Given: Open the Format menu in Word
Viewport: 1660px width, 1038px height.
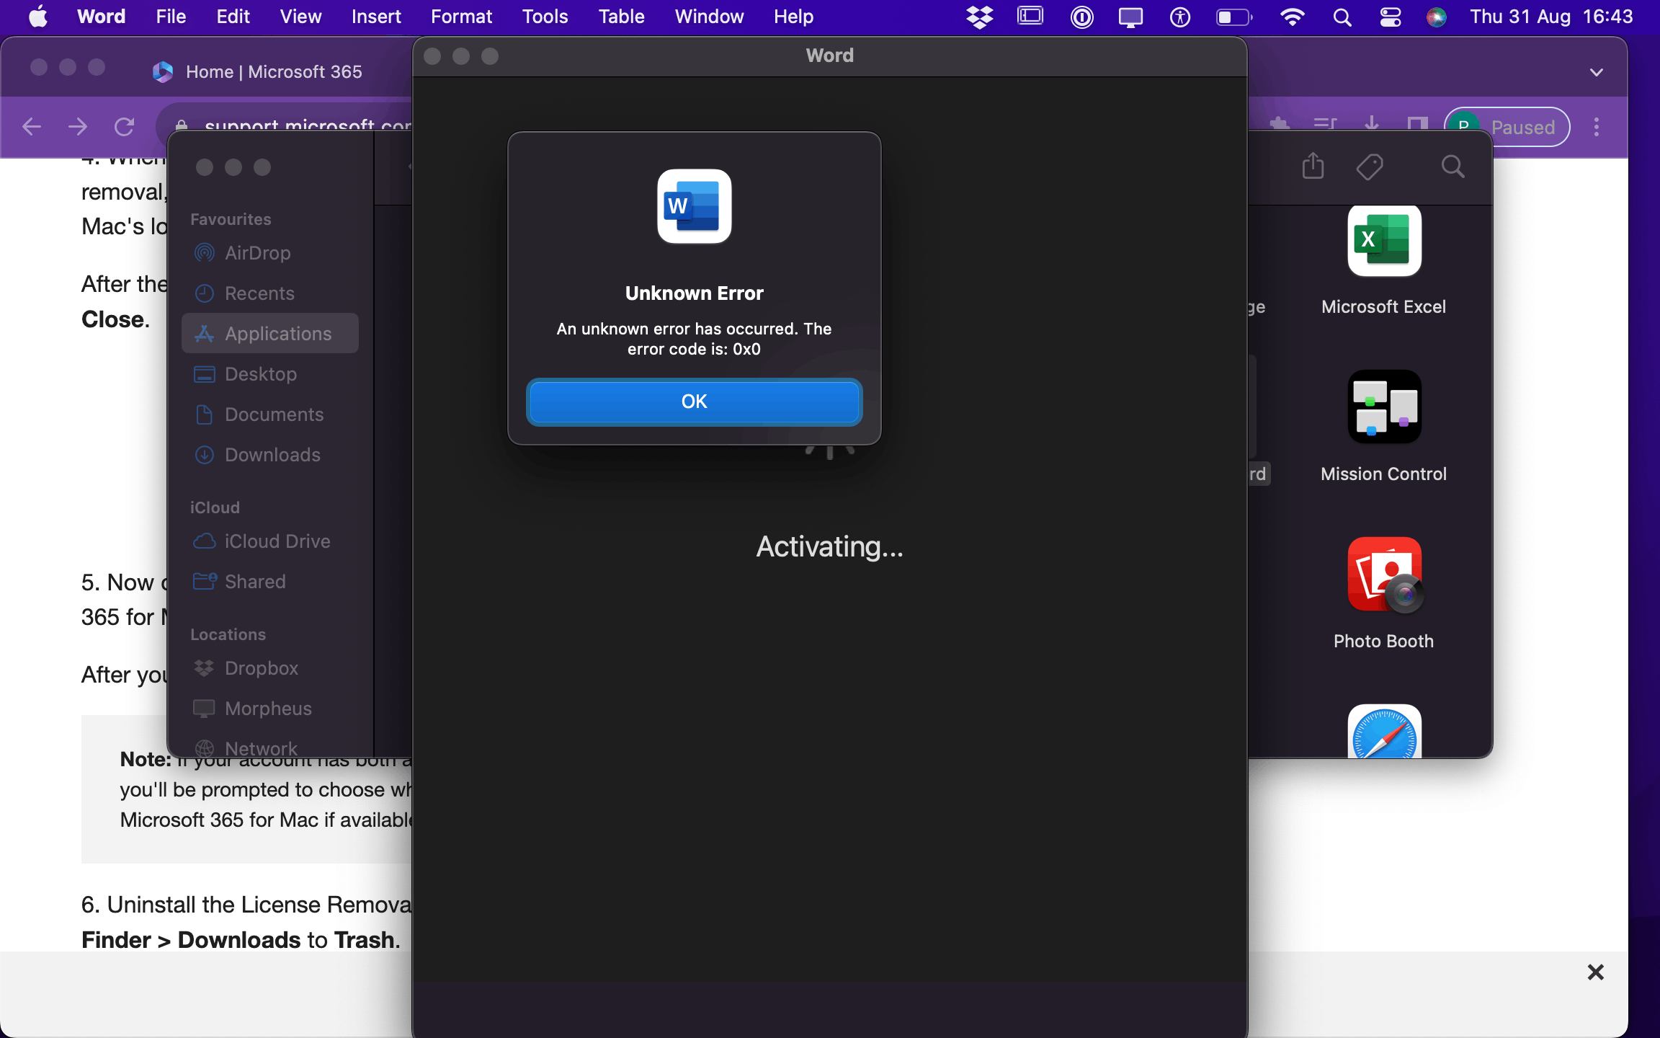Looking at the screenshot, I should (460, 17).
